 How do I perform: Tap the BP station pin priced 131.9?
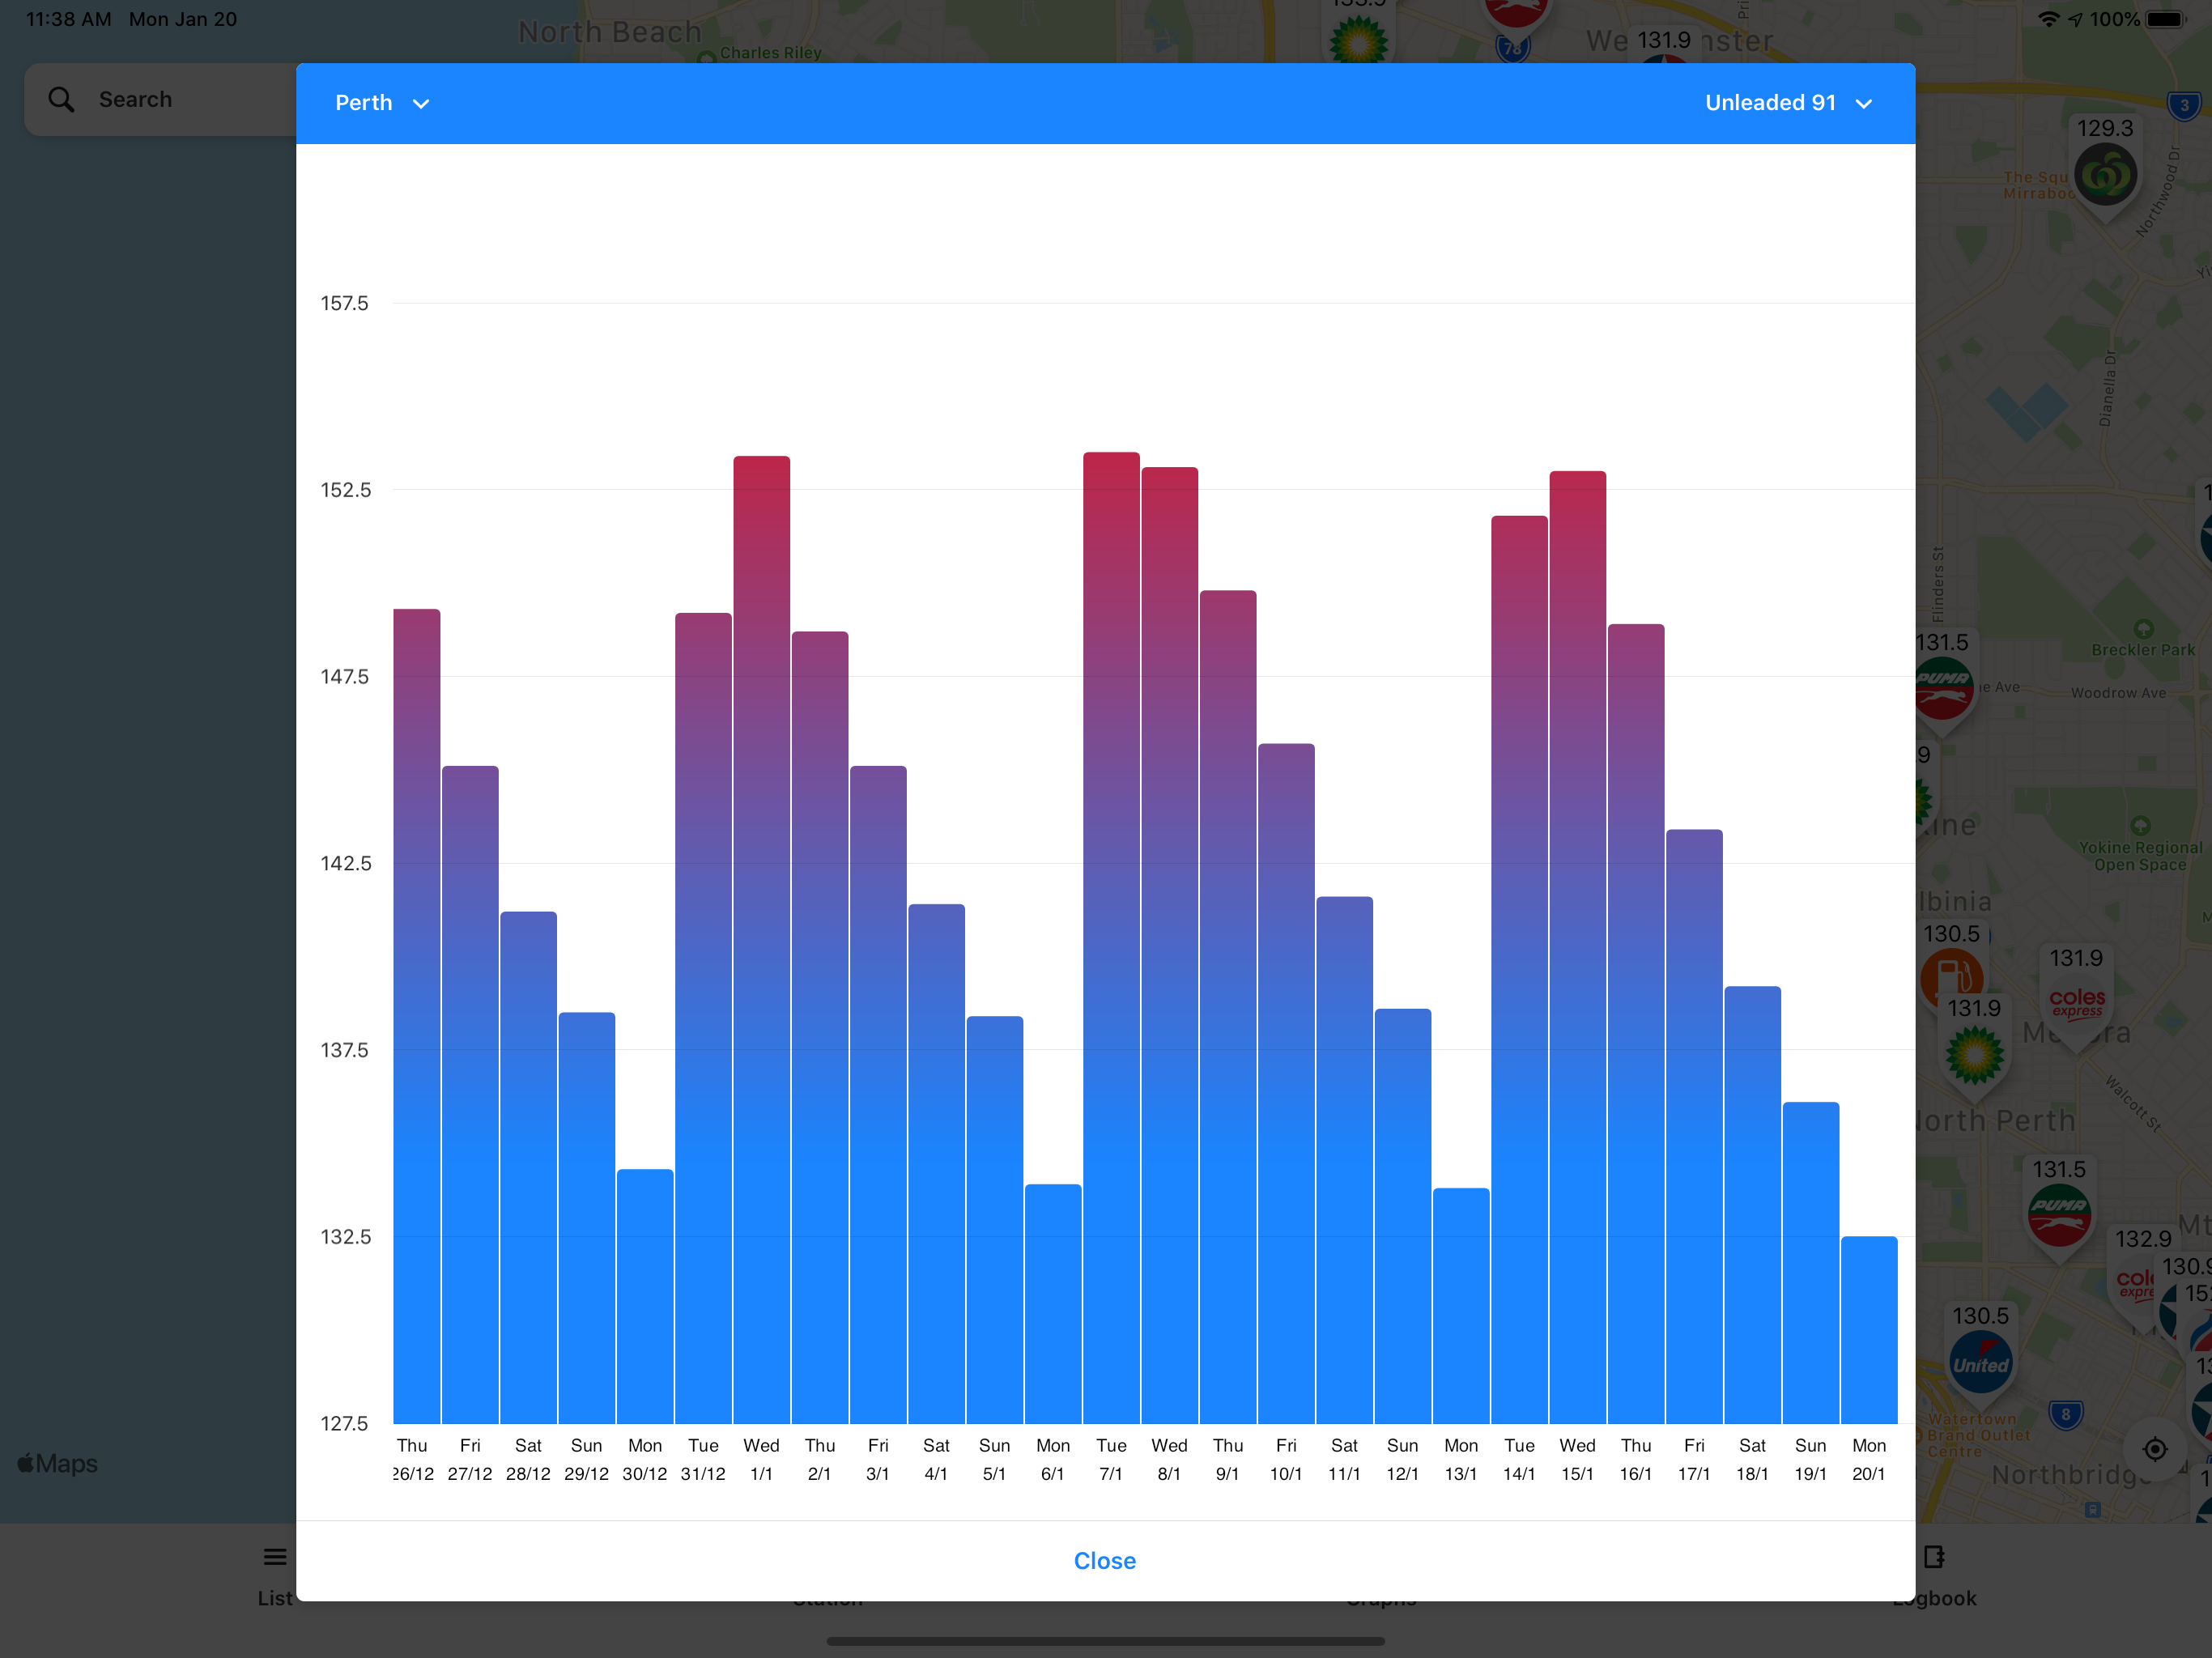point(1974,1055)
